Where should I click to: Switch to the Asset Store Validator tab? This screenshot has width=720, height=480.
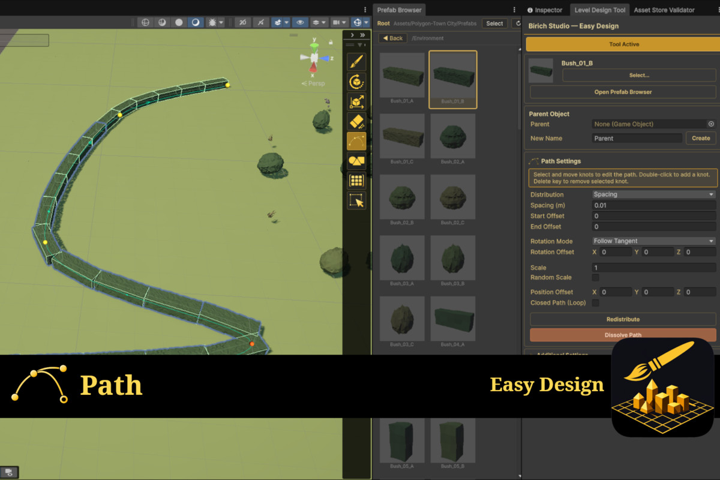tap(664, 10)
